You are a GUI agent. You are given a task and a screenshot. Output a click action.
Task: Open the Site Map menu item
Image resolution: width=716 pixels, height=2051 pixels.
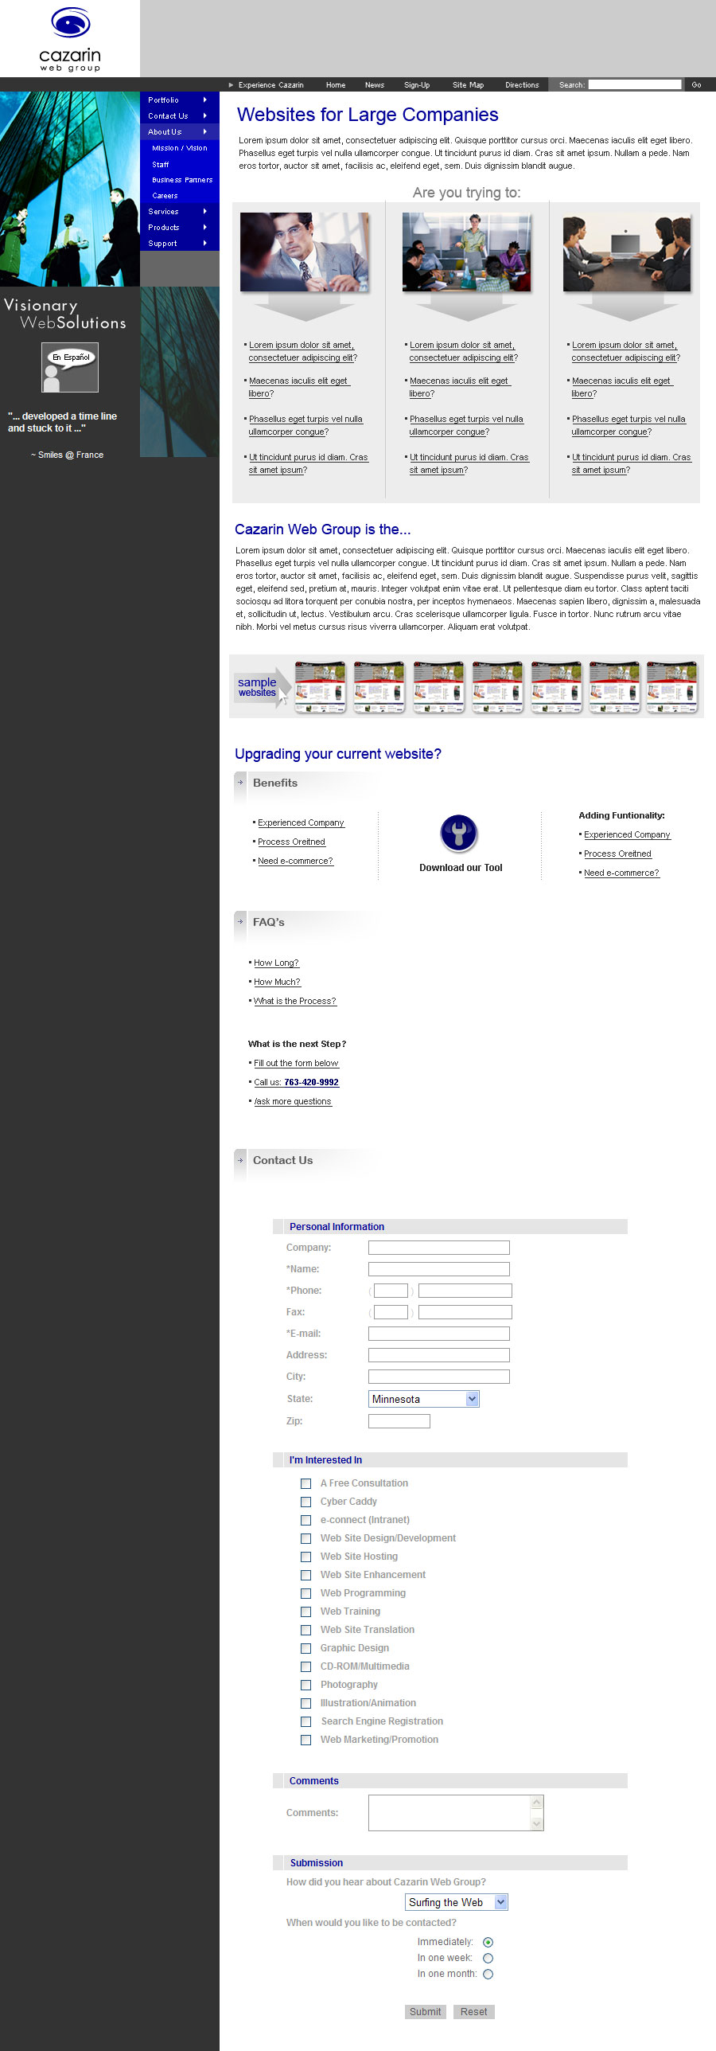(468, 85)
